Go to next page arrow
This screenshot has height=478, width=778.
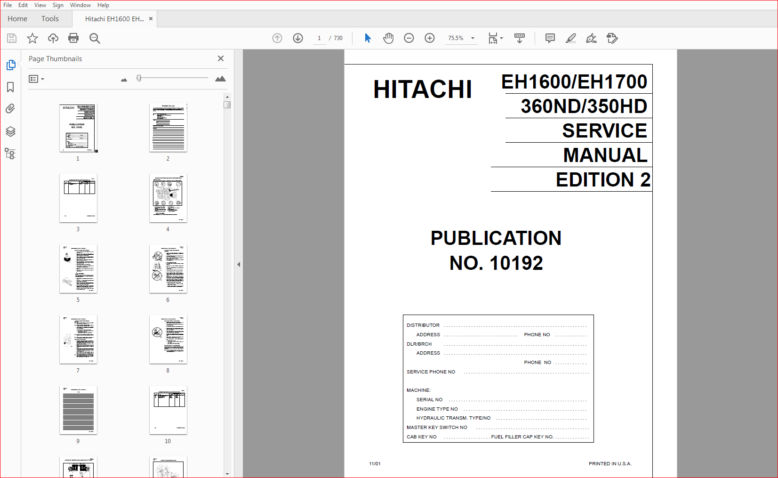tap(298, 38)
